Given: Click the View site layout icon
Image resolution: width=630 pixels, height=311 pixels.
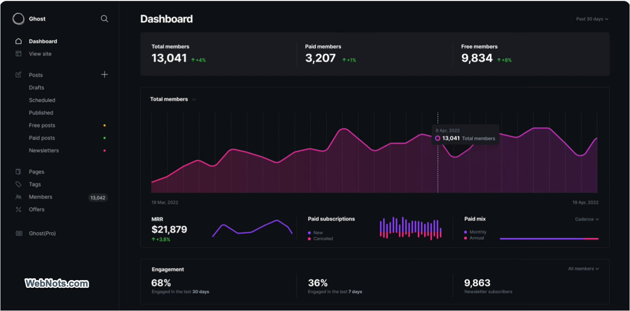Looking at the screenshot, I should (19, 54).
